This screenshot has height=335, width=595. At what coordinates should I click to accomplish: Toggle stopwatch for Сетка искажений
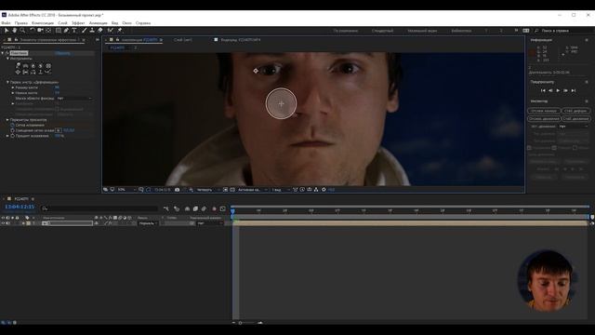click(12, 125)
